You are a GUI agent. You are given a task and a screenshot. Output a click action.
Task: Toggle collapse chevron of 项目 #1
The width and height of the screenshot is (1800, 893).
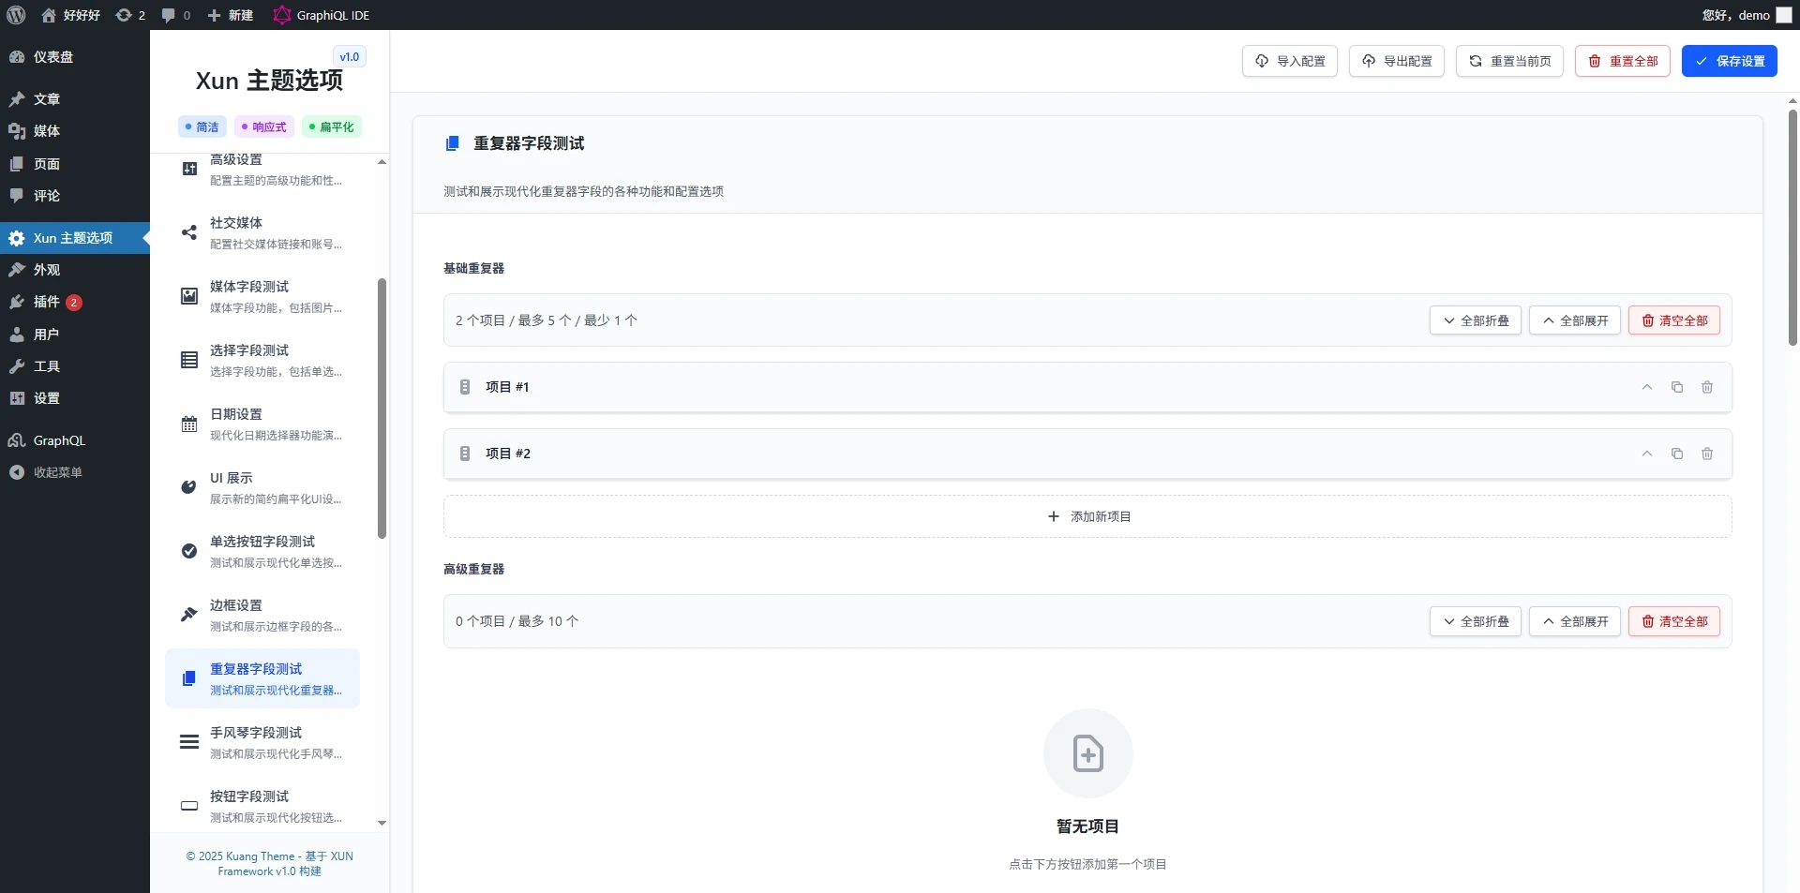[1647, 387]
